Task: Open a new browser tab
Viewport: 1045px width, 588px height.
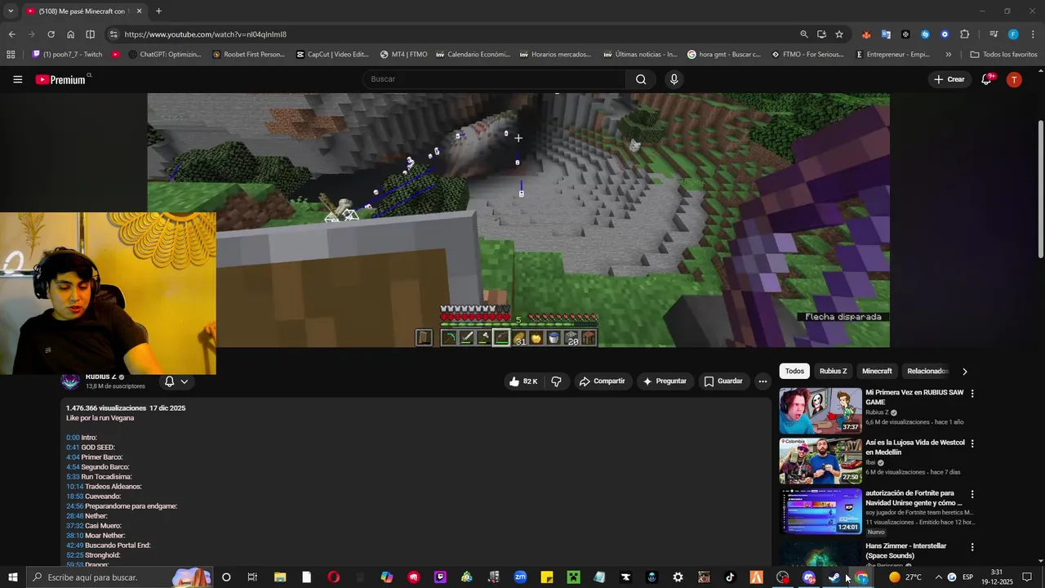Action: pos(158,11)
